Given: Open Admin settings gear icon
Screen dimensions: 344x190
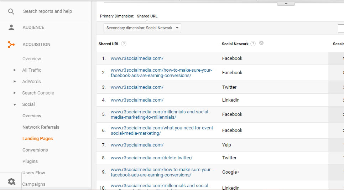Looking at the screenshot, I should [11, 181].
